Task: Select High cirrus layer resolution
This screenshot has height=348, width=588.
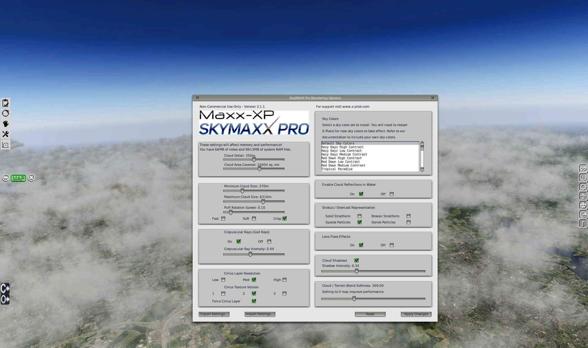Action: click(x=285, y=280)
